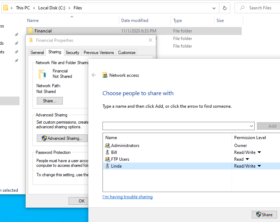This screenshot has height=222, width=280.
Task: Click the Network access title icon
Action: tap(105, 75)
